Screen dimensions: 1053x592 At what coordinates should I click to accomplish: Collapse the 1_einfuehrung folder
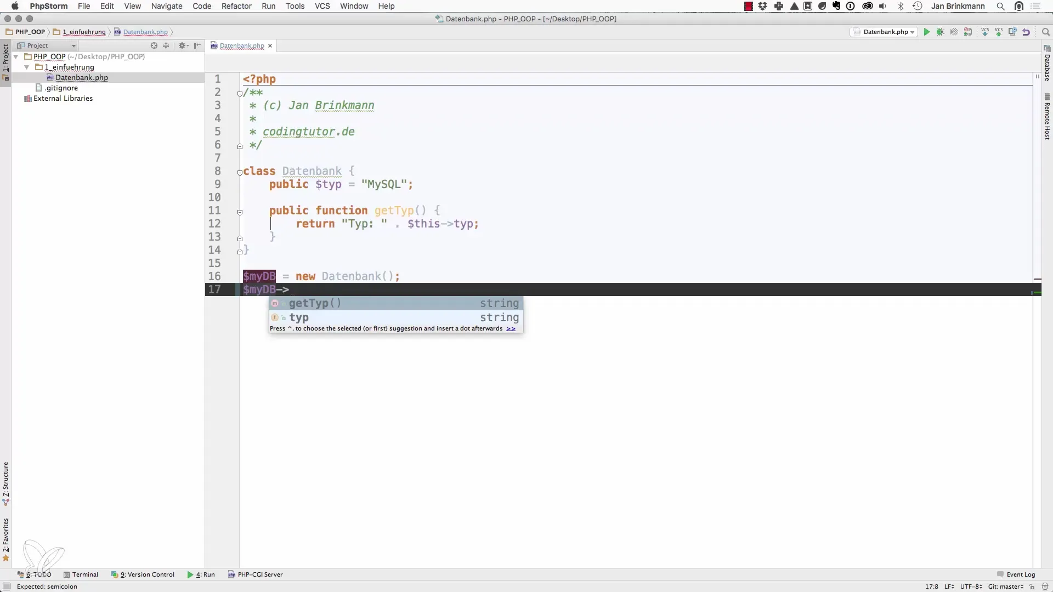click(26, 67)
